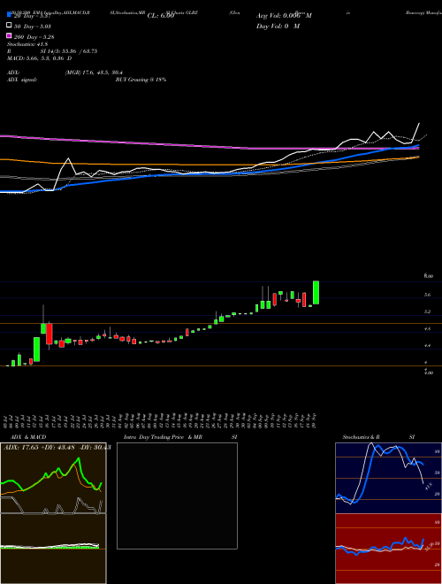Select the 'Avg Vol: 0.006 M' text
This screenshot has height=584, width=442.
[x=284, y=16]
